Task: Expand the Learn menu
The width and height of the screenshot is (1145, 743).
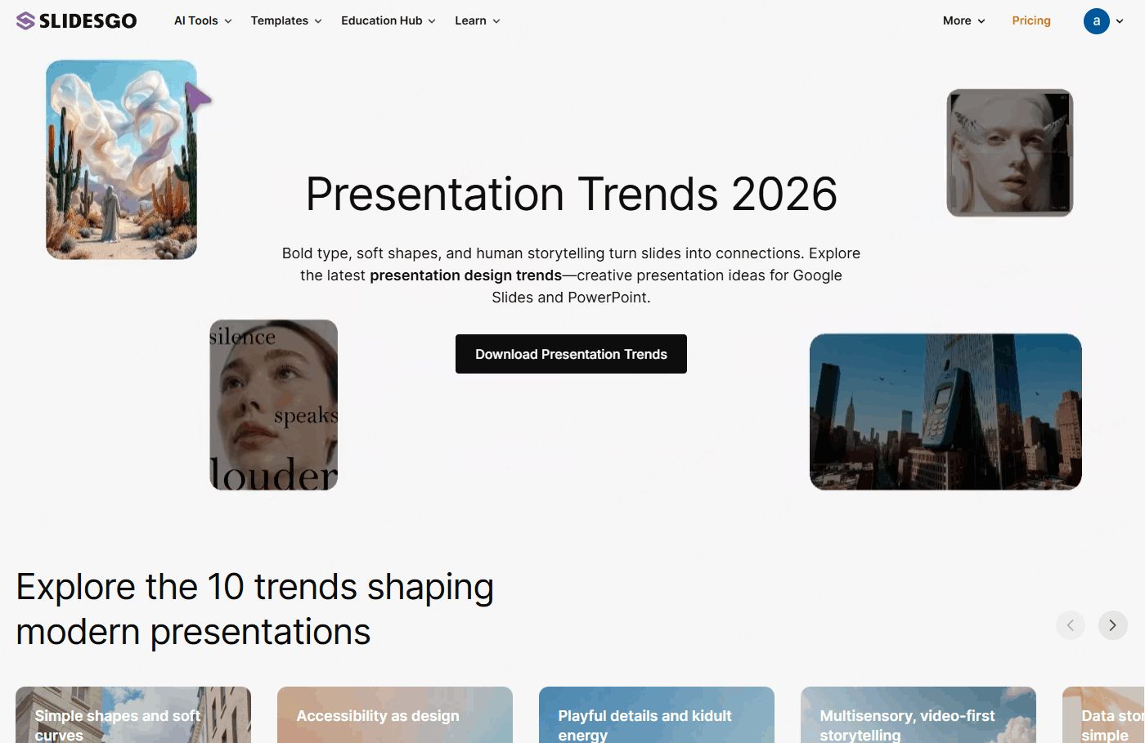Action: [x=478, y=20]
